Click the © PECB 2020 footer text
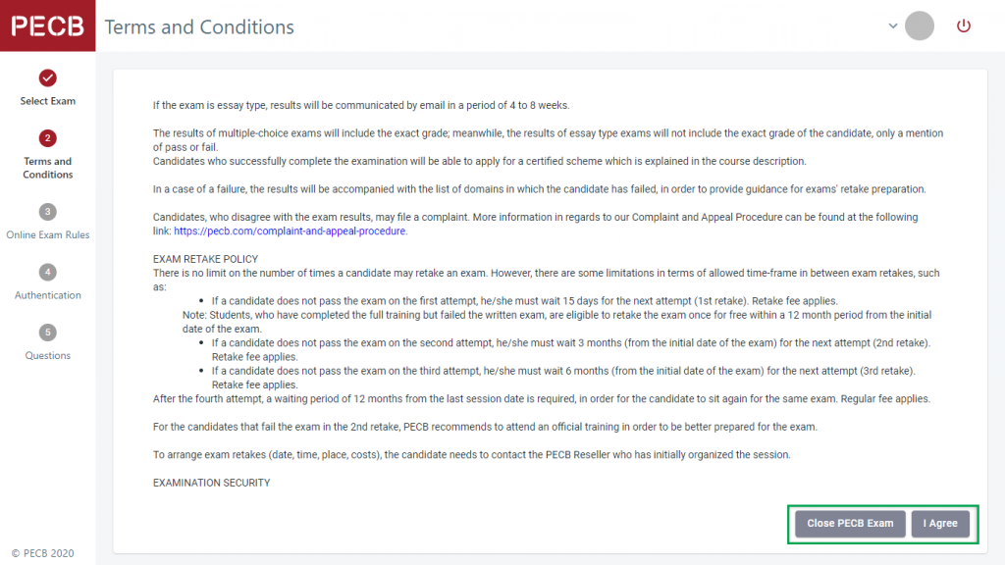This screenshot has width=1005, height=565. point(42,553)
